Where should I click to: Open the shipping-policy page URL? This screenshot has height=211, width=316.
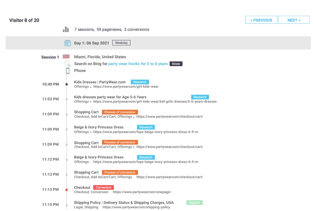point(136,207)
